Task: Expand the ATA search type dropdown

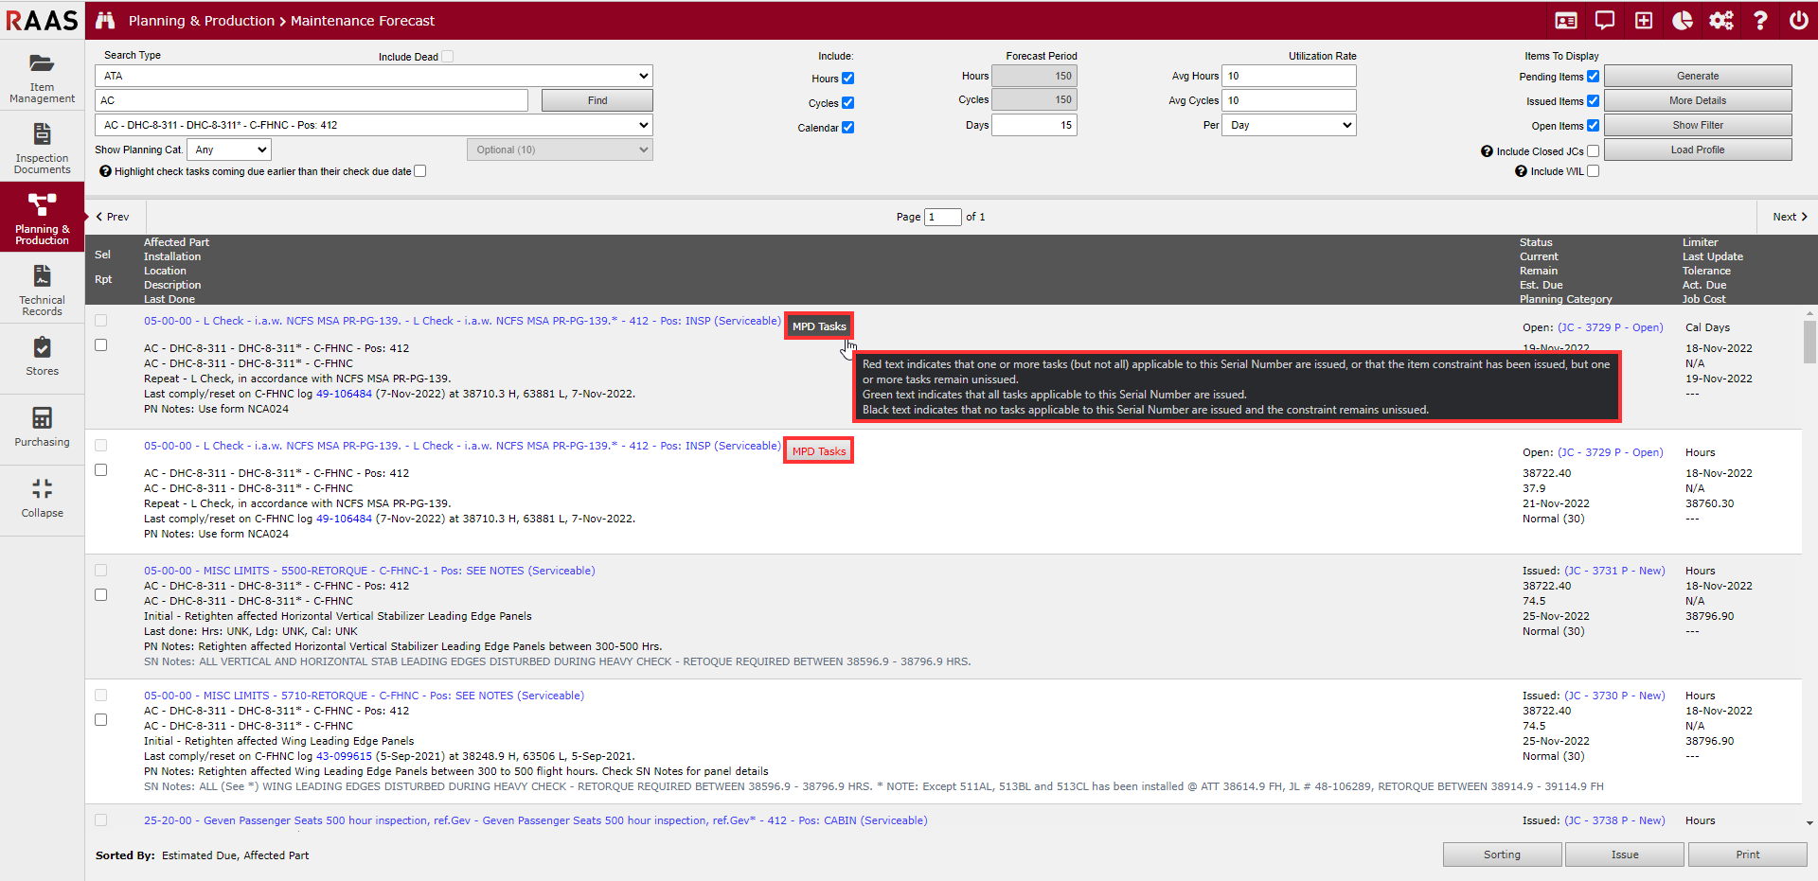Action: 373,76
